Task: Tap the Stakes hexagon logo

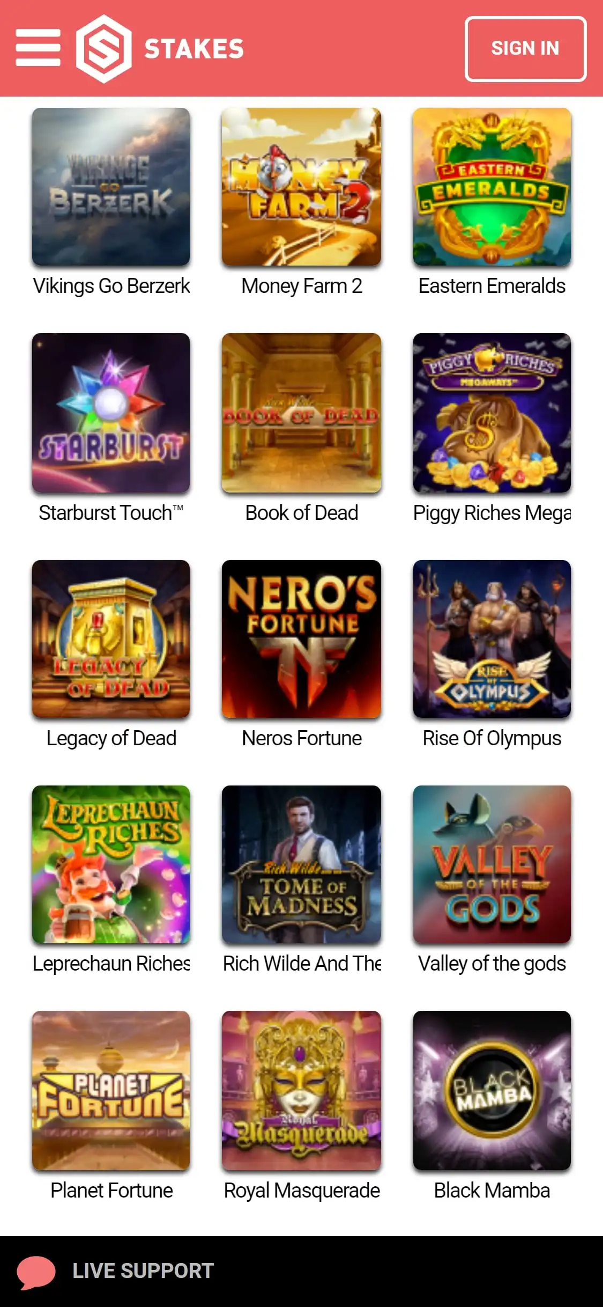Action: click(x=103, y=49)
